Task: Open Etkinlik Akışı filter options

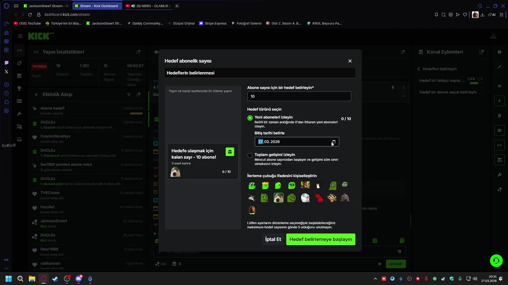Action: pos(129,95)
